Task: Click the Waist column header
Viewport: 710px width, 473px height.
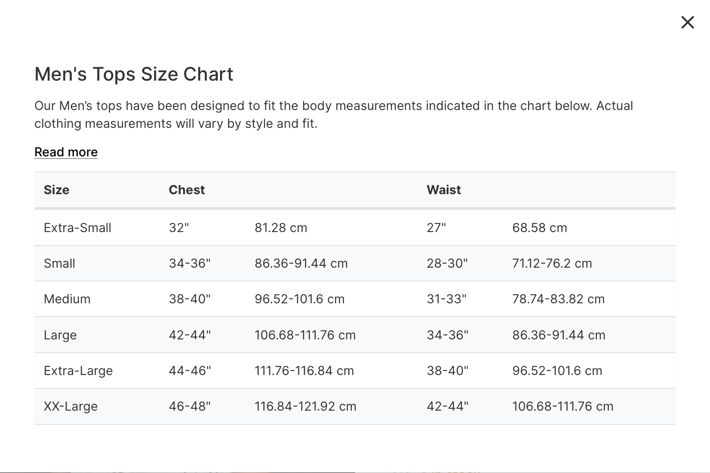Action: [444, 190]
